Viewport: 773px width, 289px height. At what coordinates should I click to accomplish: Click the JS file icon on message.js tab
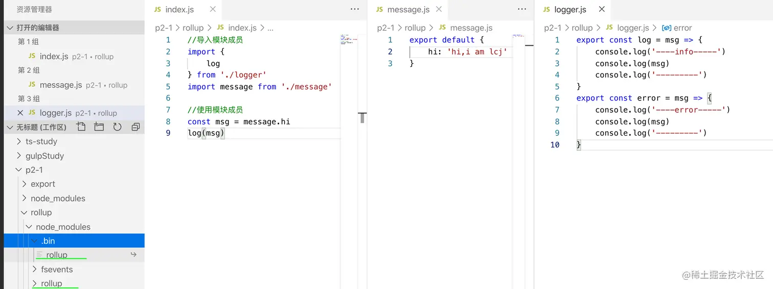pos(379,10)
